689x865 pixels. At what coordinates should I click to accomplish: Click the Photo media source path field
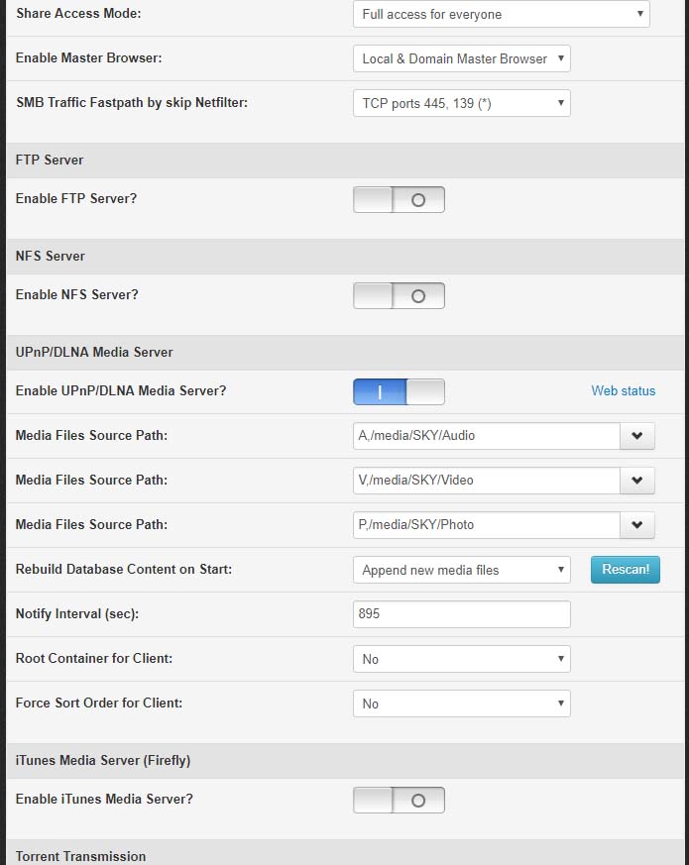coord(486,525)
